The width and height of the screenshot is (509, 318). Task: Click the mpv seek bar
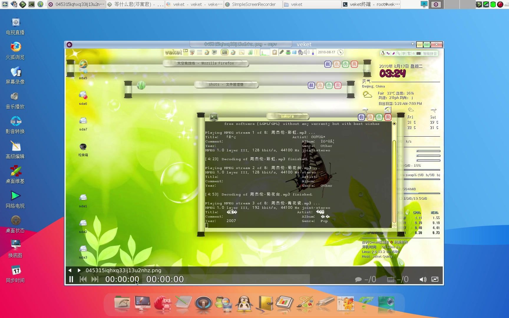[226, 279]
